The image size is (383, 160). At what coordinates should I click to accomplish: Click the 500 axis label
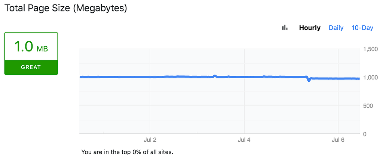click(x=369, y=106)
